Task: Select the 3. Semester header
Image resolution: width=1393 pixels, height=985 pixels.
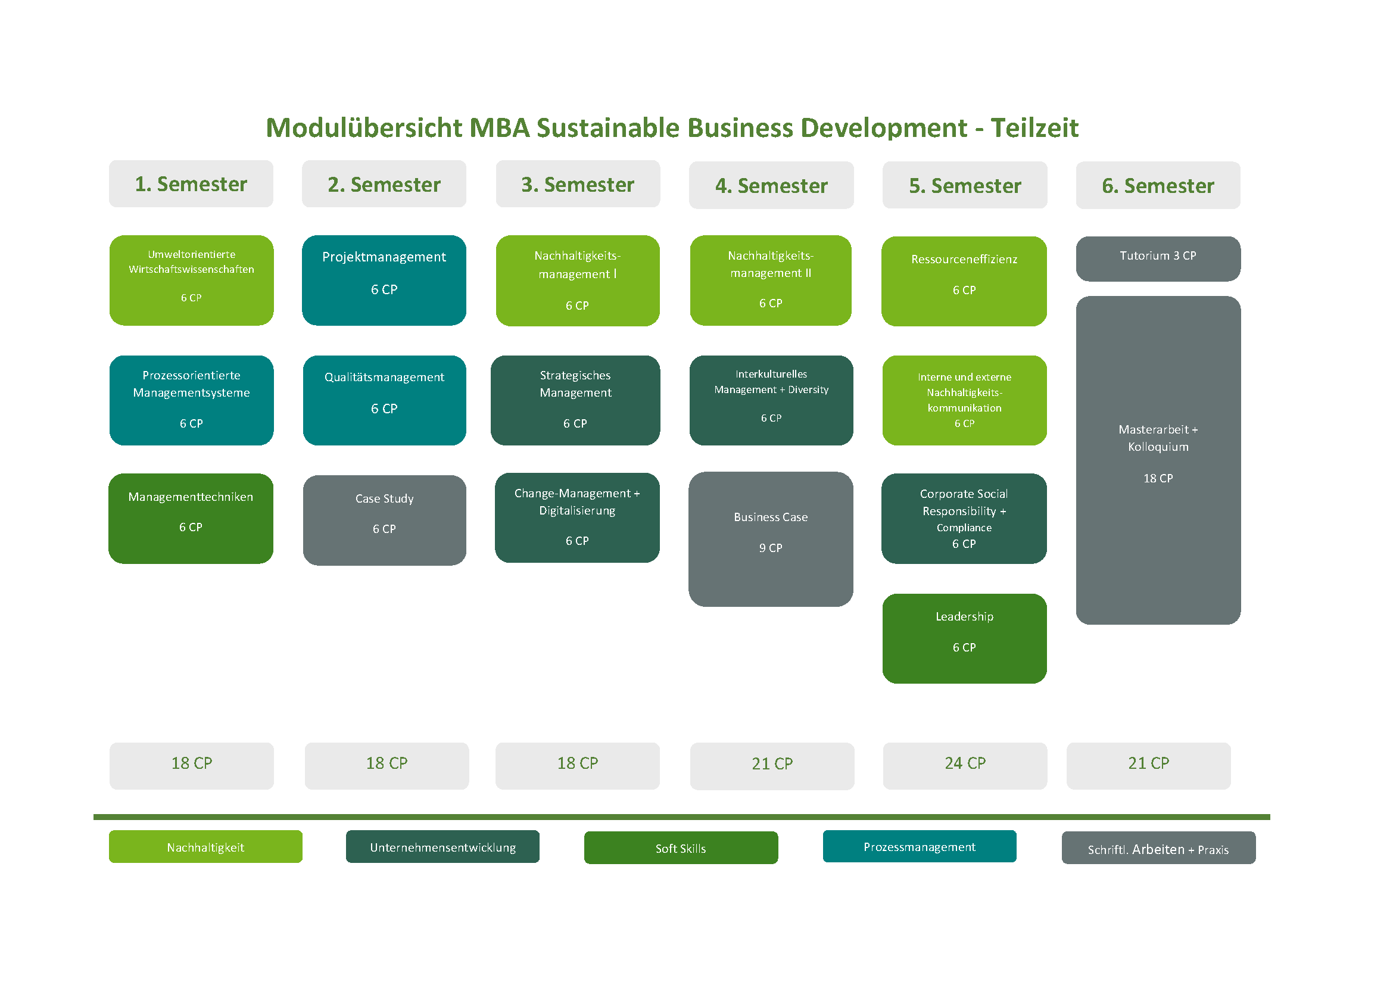Action: (x=578, y=184)
